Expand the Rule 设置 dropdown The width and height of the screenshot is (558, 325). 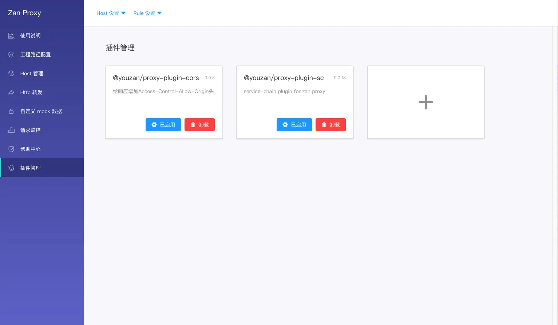tap(147, 13)
